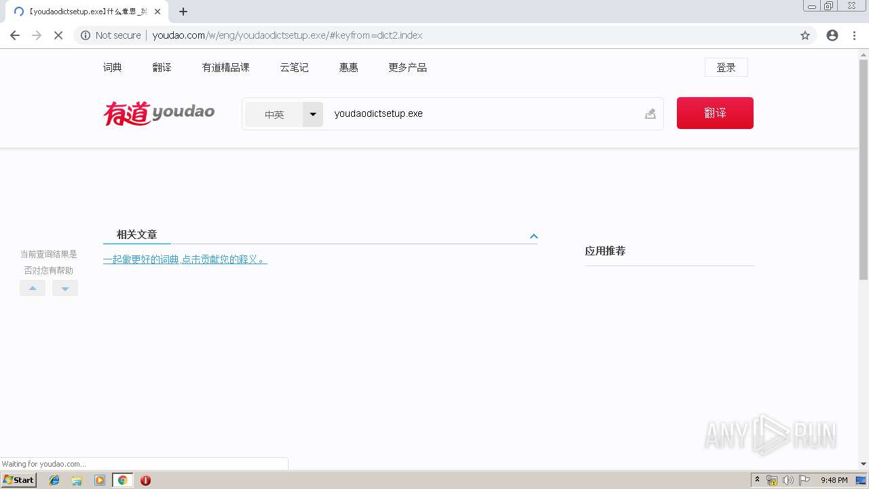Open the handwriting input pencil icon
Screen dimensions: 869x489
650,113
